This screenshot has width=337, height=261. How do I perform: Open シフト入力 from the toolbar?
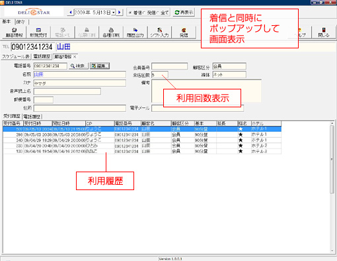(x=159, y=32)
